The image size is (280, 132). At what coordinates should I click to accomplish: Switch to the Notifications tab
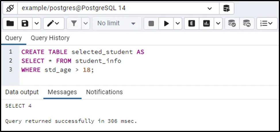tap(104, 92)
